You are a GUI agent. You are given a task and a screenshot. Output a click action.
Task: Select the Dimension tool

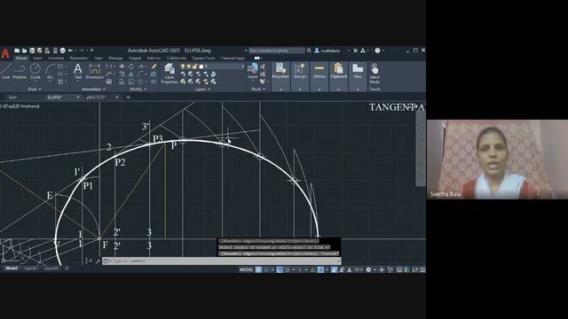click(95, 71)
